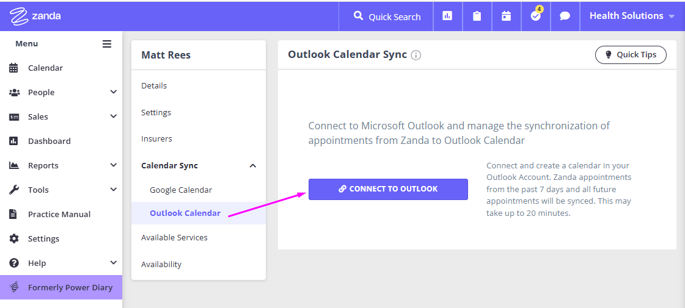The image size is (685, 308).
Task: Expand the Help menu chevron
Action: tap(113, 263)
